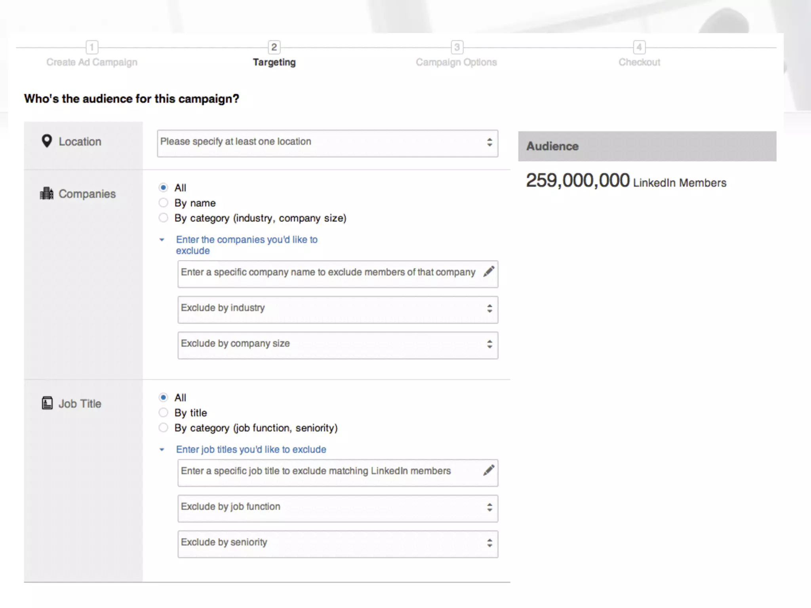Go to Create Ad Campaign step
Image resolution: width=811 pixels, height=608 pixels.
tap(92, 62)
